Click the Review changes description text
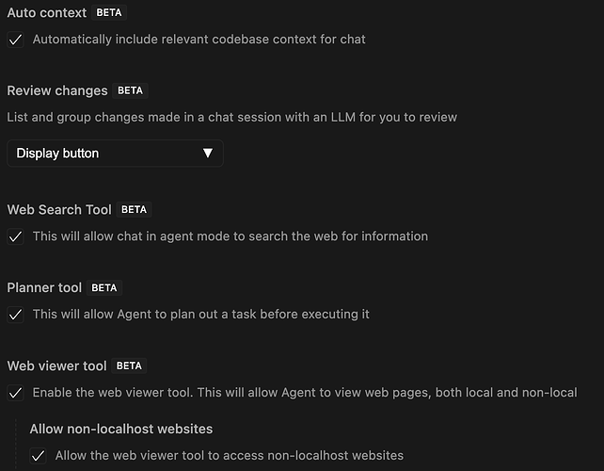The image size is (604, 471). click(231, 118)
